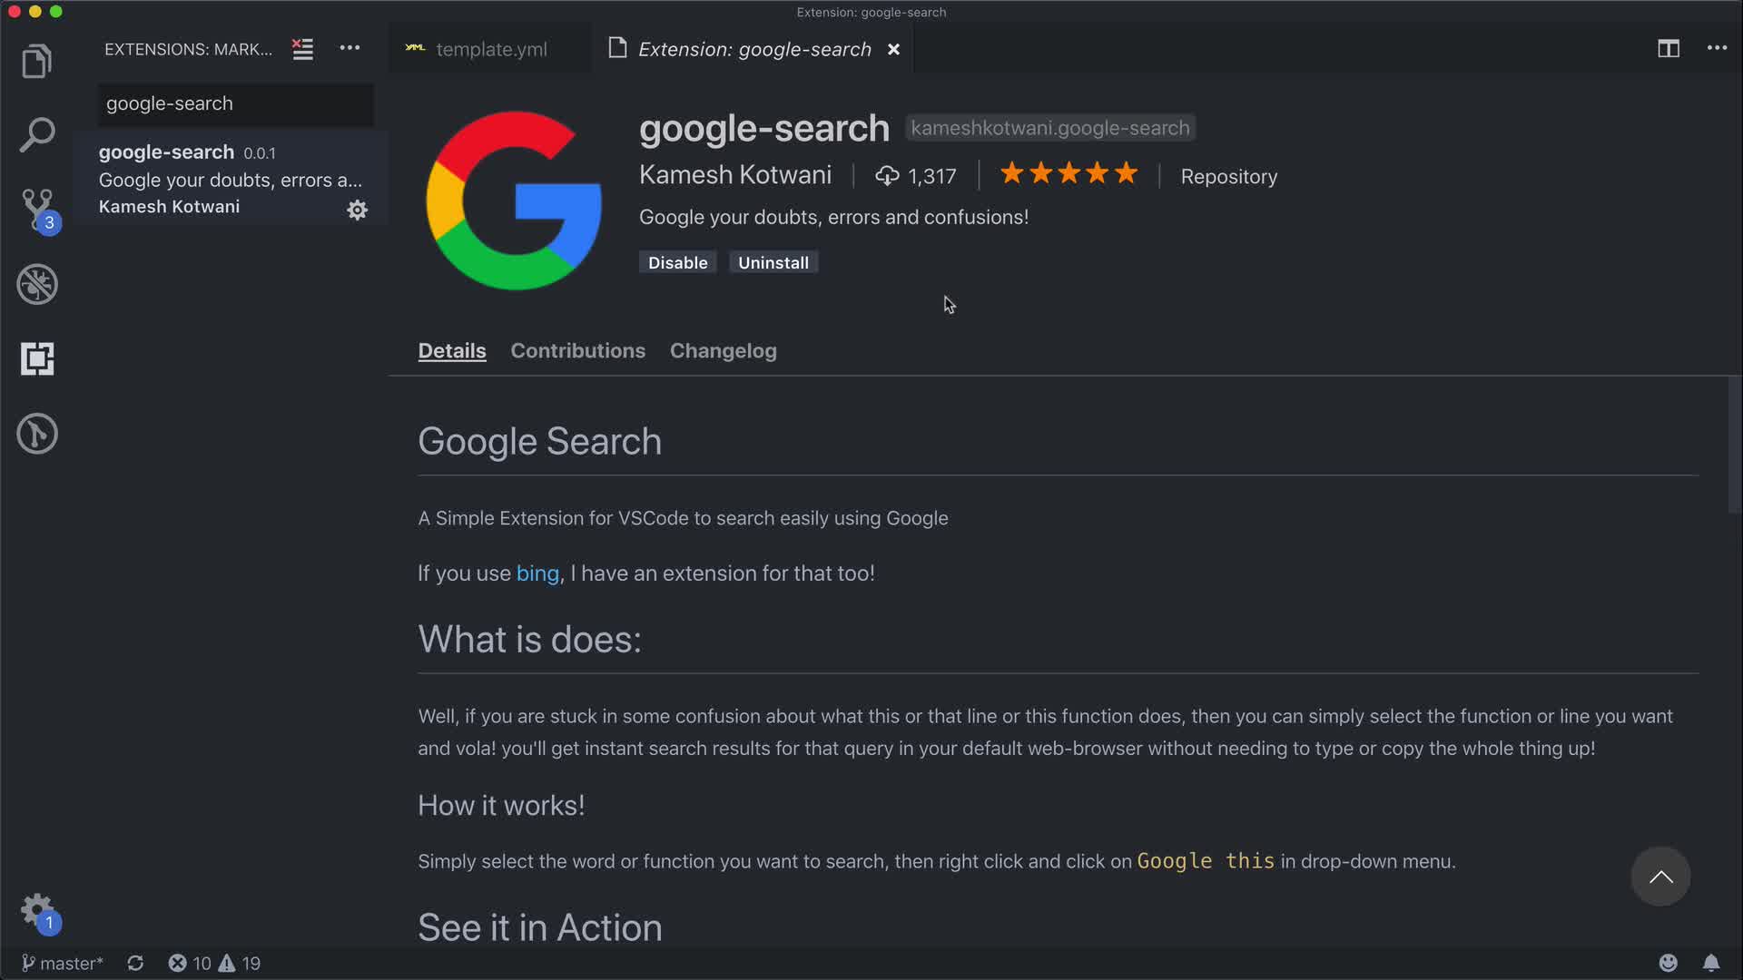1743x980 pixels.
Task: Open the Search view in activity bar
Action: click(37, 135)
